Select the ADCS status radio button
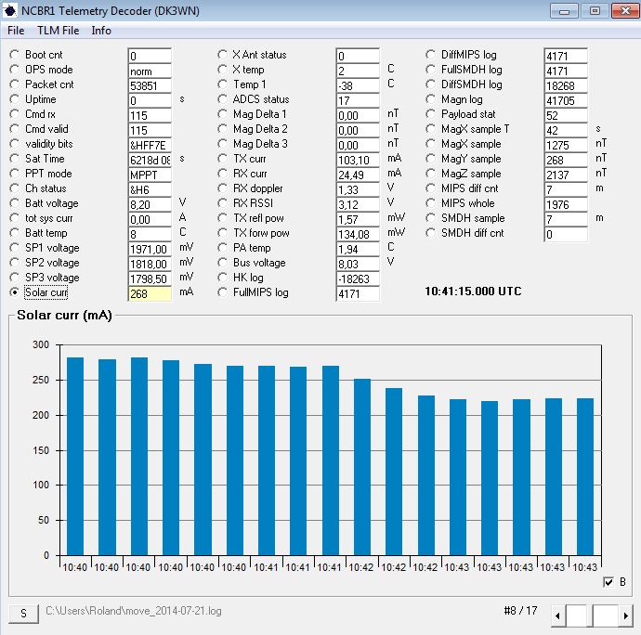641x635 pixels. (x=222, y=99)
